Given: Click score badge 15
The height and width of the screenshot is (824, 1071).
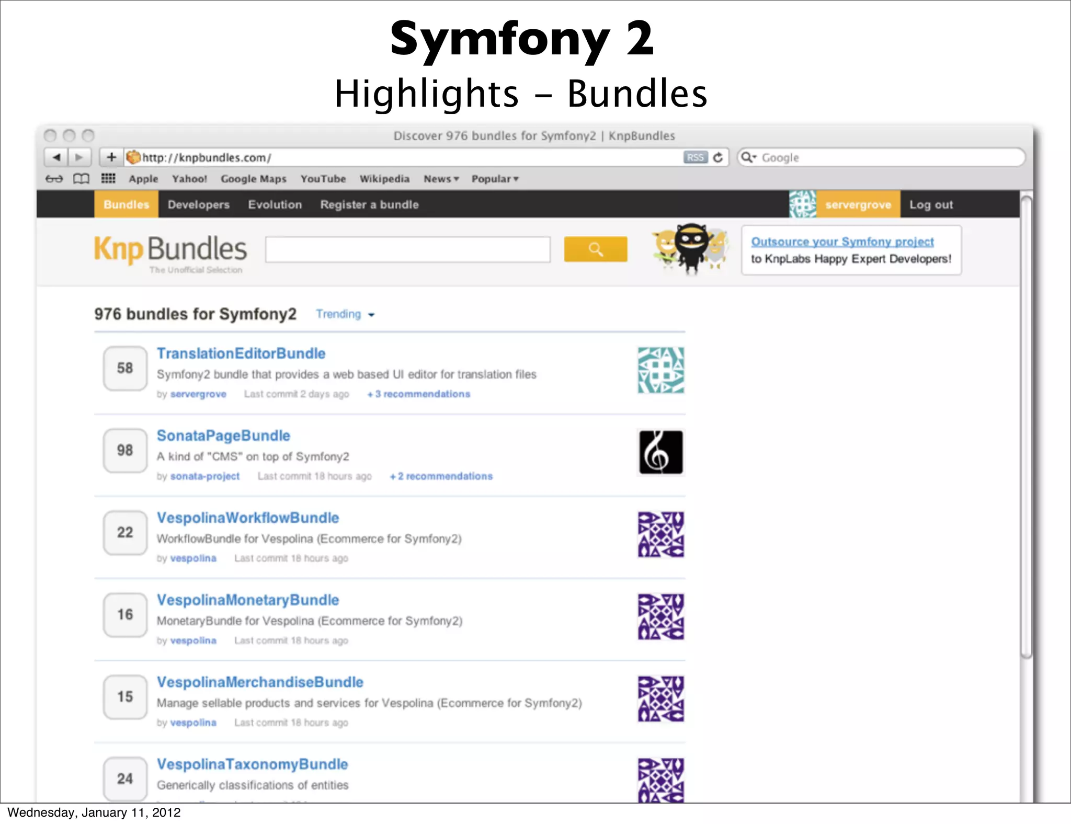Looking at the screenshot, I should (125, 696).
